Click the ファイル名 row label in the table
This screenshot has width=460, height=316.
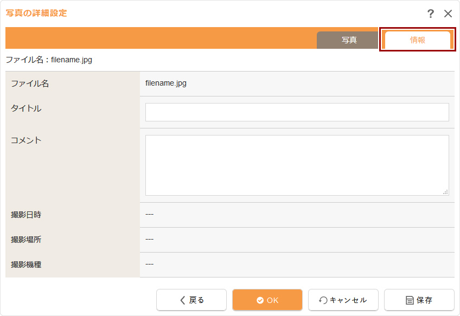click(x=30, y=83)
